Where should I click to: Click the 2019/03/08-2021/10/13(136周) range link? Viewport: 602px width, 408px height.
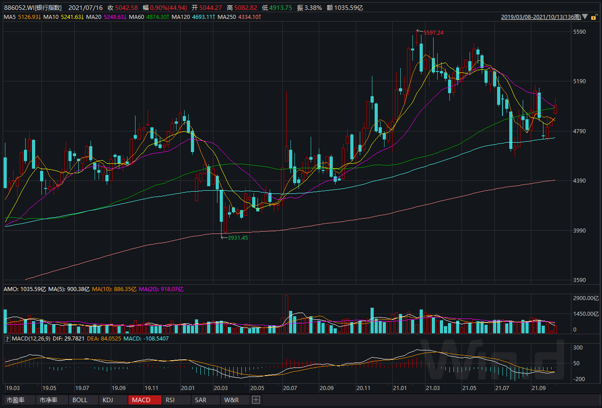[x=540, y=17]
